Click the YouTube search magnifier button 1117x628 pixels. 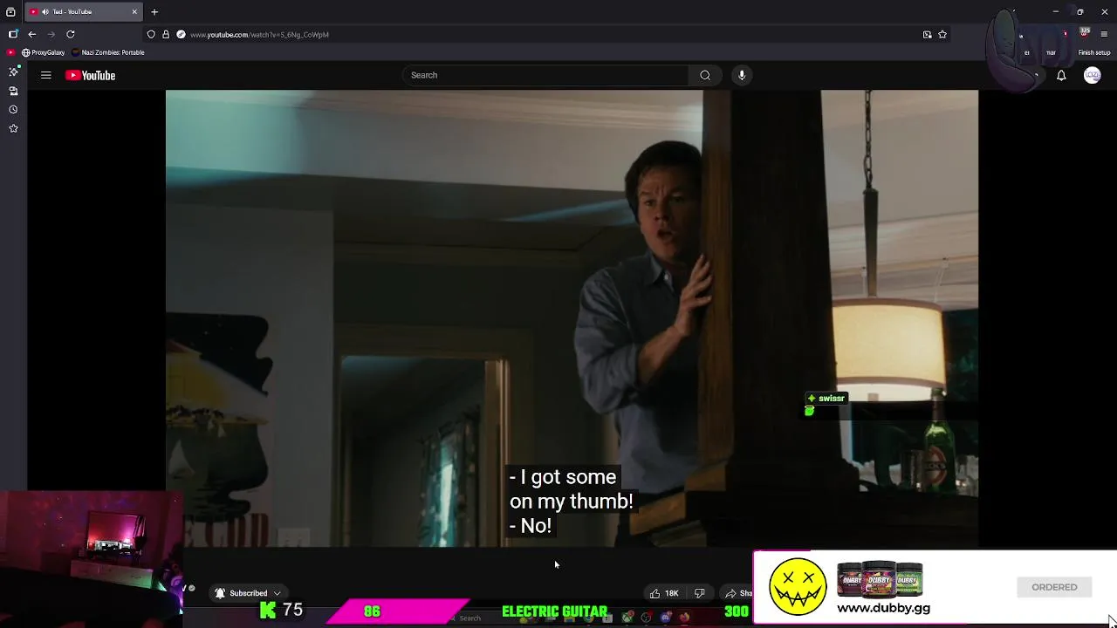705,75
